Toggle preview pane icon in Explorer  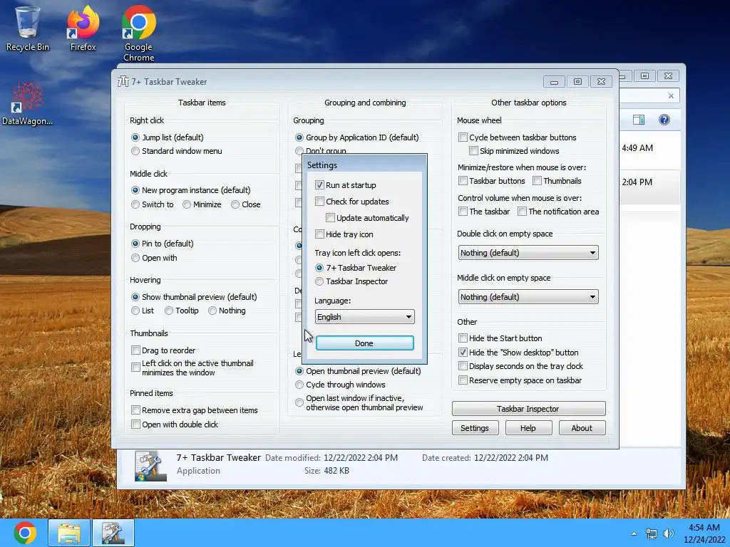coord(639,120)
